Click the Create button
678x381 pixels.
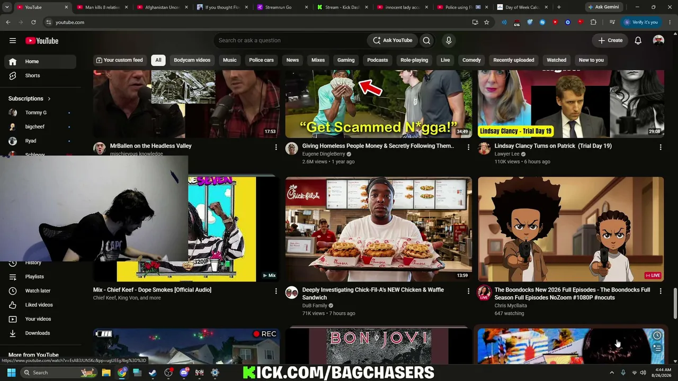tap(610, 40)
